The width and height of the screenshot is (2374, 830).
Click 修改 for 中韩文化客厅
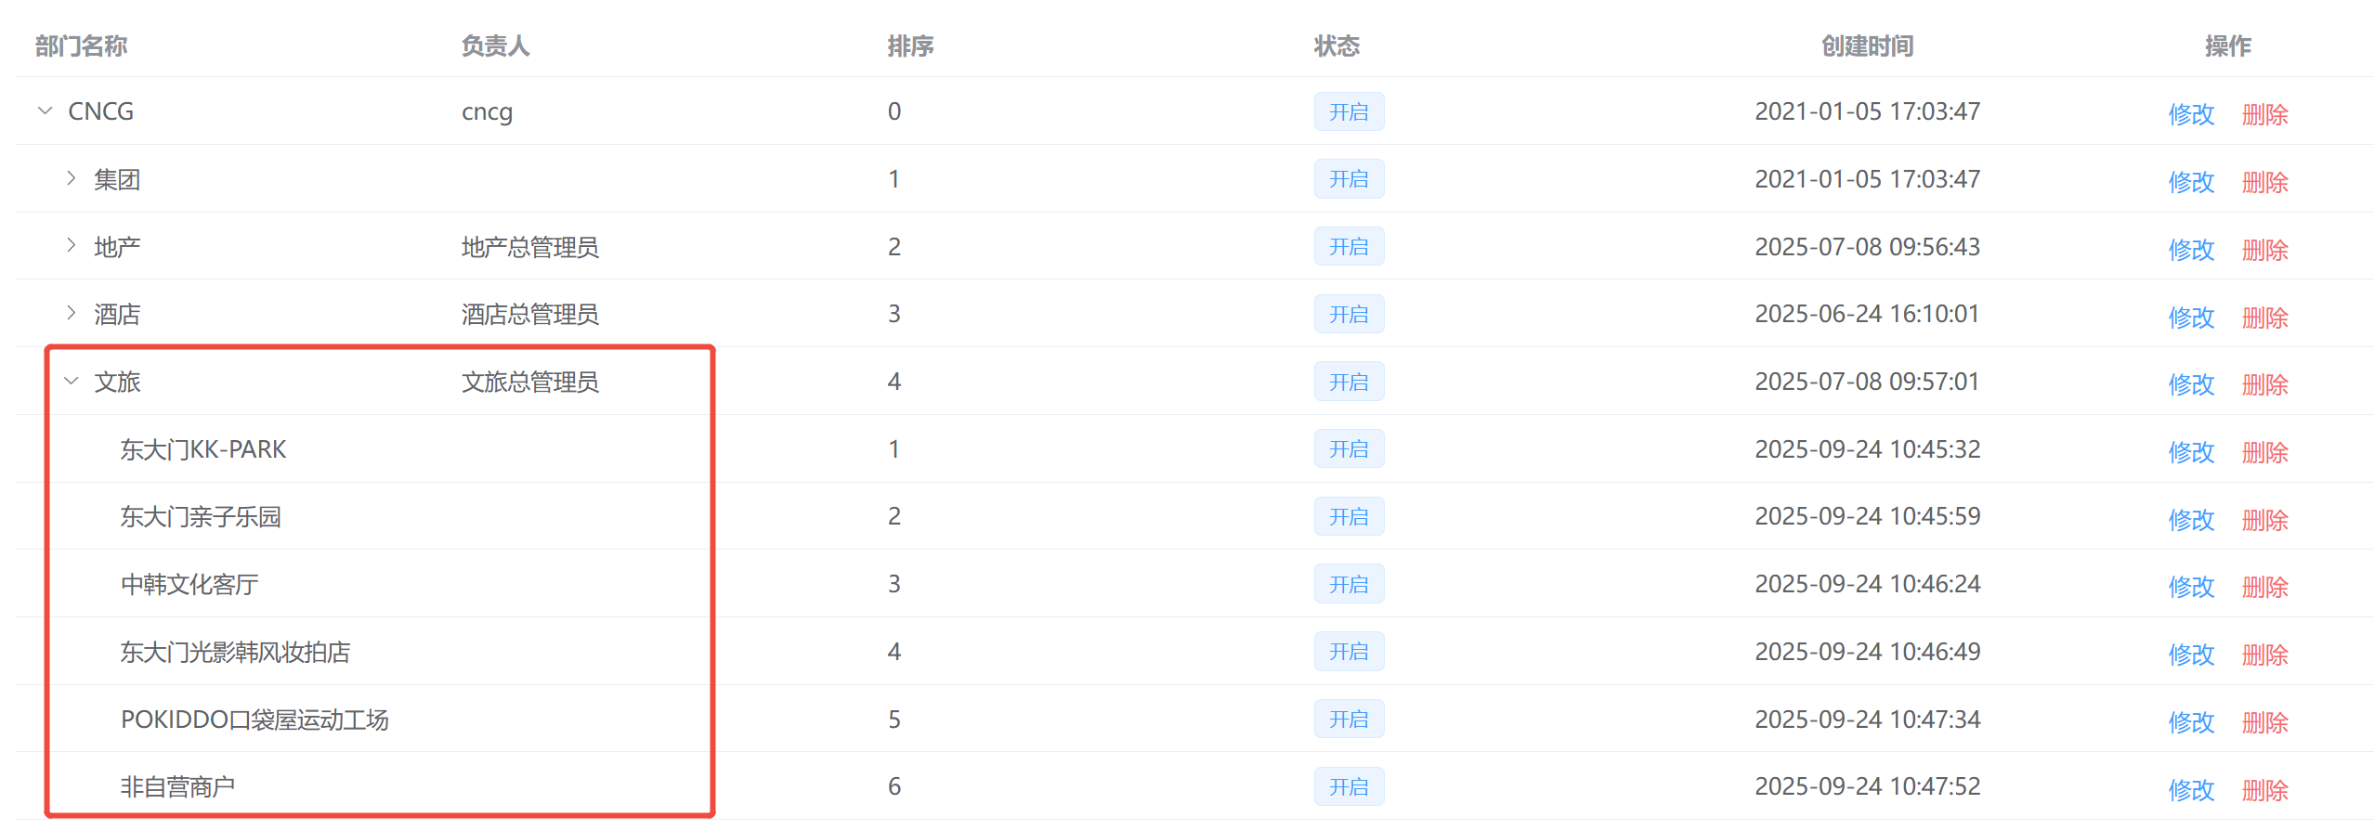coord(2190,587)
